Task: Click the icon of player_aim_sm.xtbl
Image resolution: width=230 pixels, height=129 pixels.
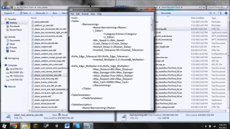Action: [33, 39]
